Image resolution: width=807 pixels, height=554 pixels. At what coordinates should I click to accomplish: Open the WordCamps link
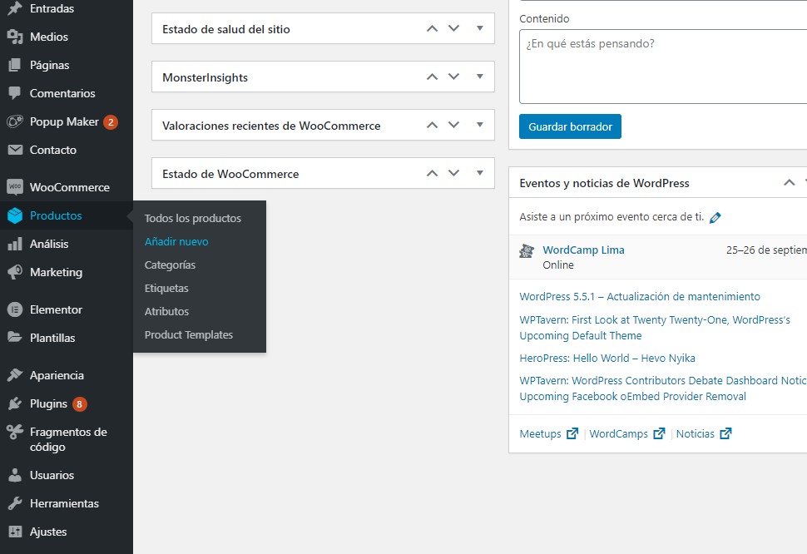click(x=618, y=433)
